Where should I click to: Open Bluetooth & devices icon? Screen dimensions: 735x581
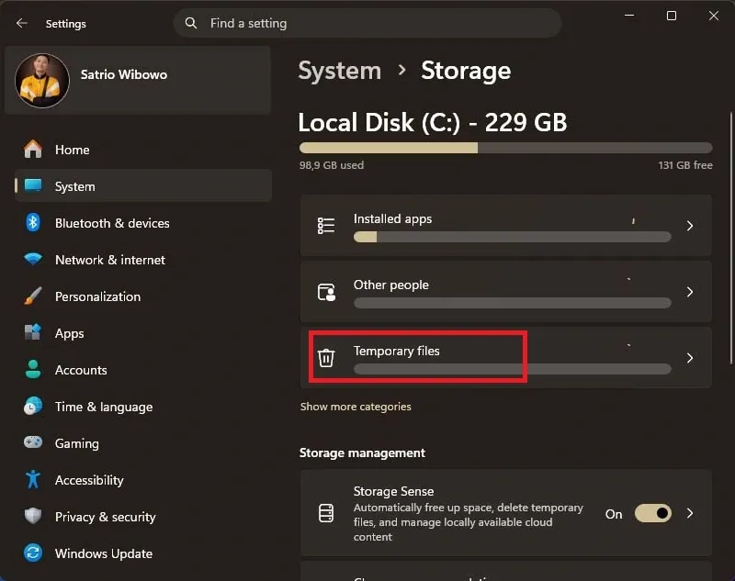point(33,223)
